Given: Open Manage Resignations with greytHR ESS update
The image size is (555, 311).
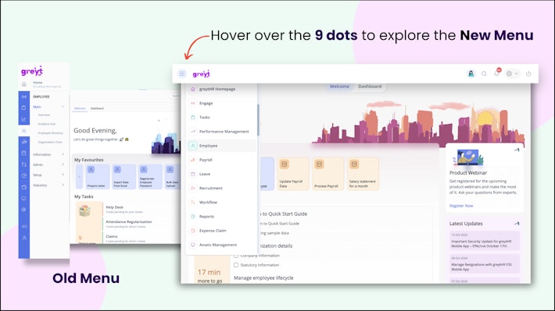Looking at the screenshot, I should [485, 263].
